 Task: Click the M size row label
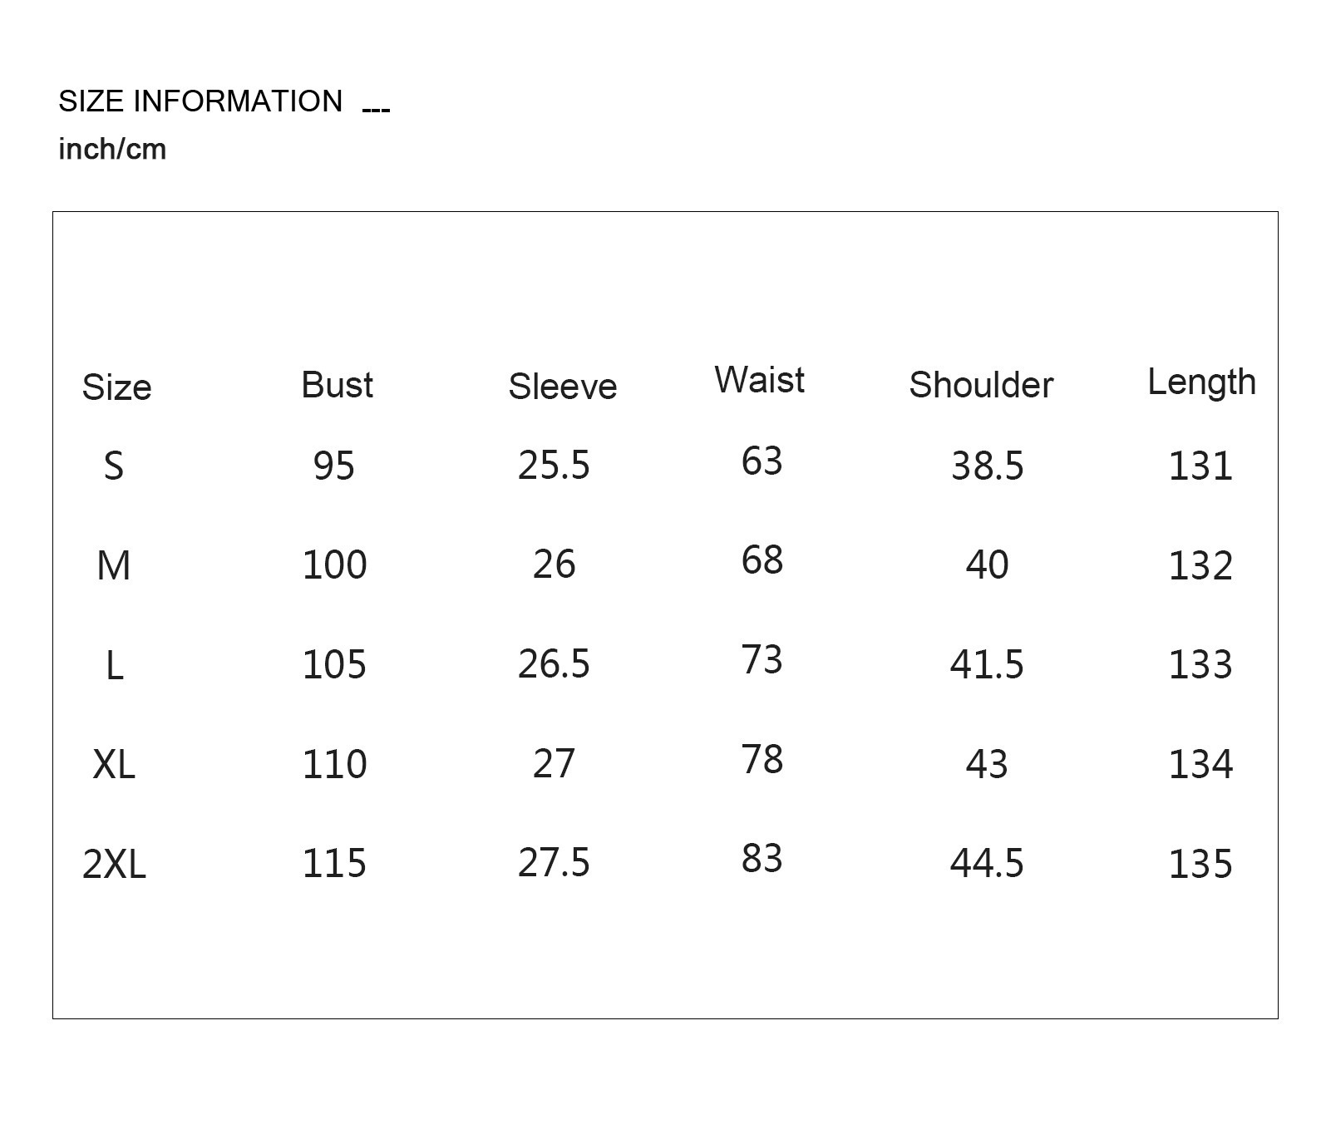[x=114, y=566]
